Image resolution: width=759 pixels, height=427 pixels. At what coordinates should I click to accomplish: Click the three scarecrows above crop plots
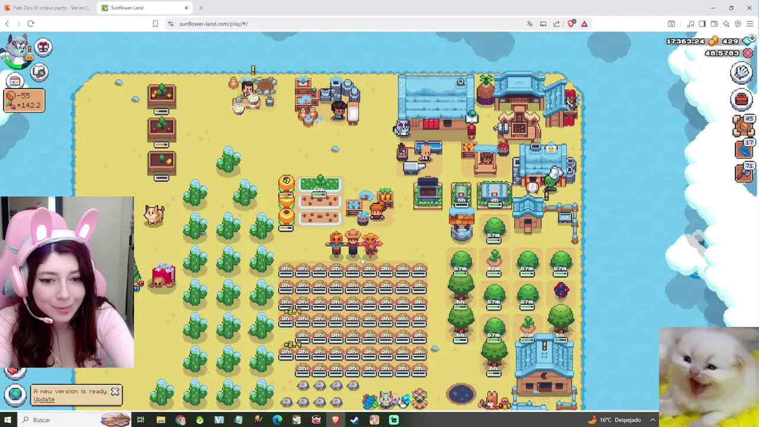[353, 244]
